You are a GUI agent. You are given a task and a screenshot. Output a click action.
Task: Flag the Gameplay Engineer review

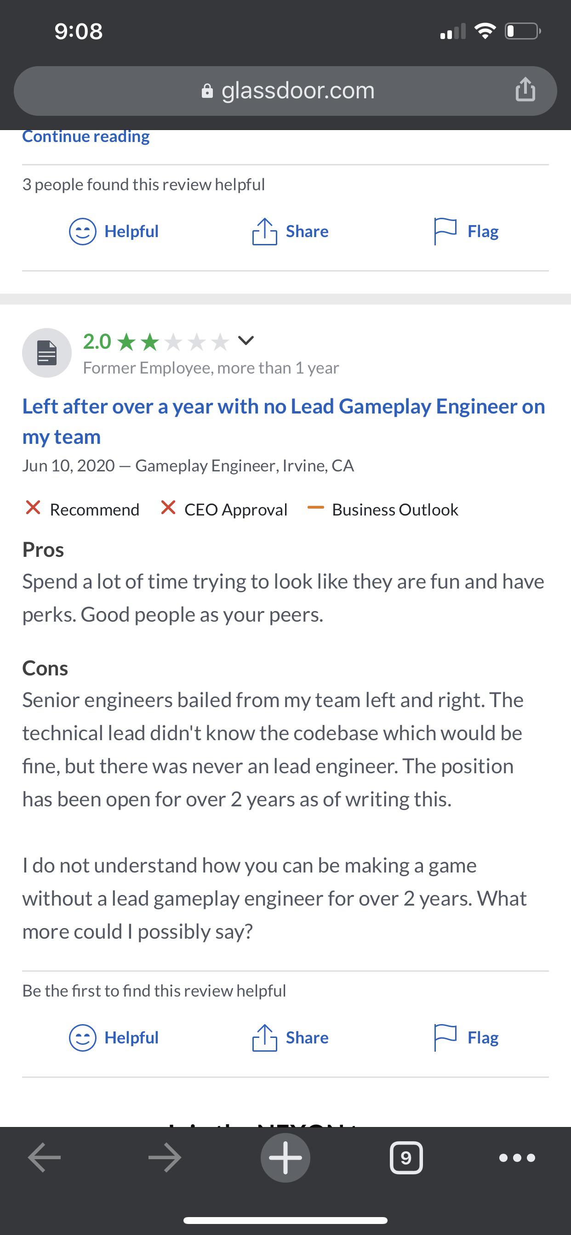tap(466, 1038)
